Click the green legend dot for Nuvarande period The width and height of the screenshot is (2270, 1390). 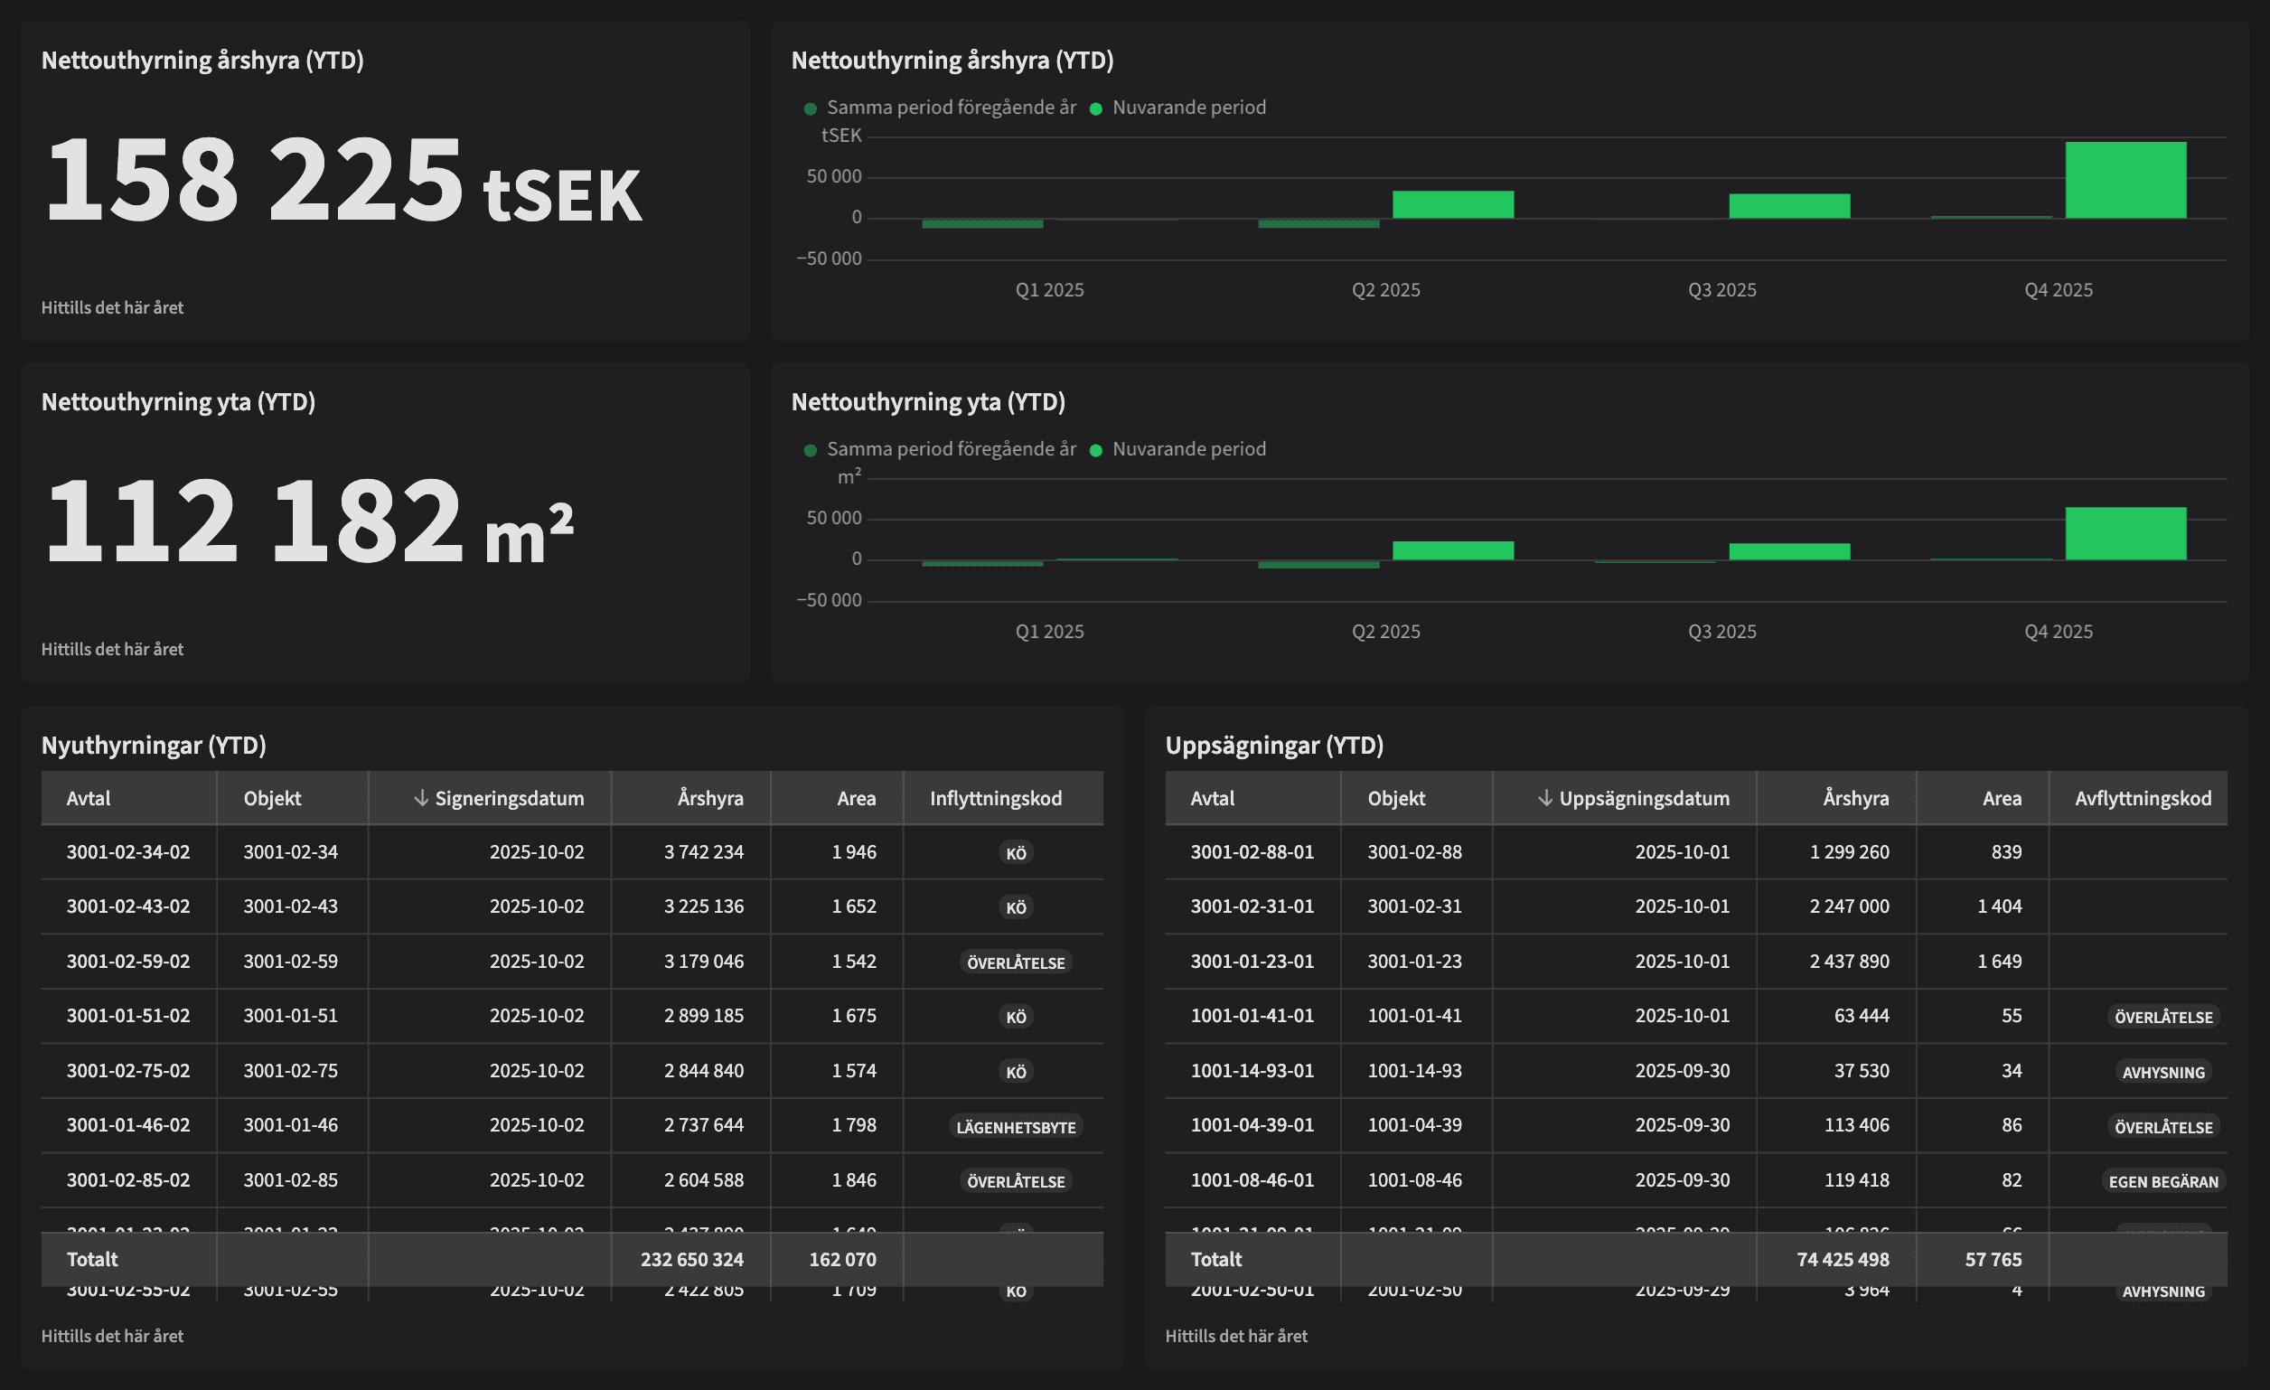click(x=1095, y=107)
